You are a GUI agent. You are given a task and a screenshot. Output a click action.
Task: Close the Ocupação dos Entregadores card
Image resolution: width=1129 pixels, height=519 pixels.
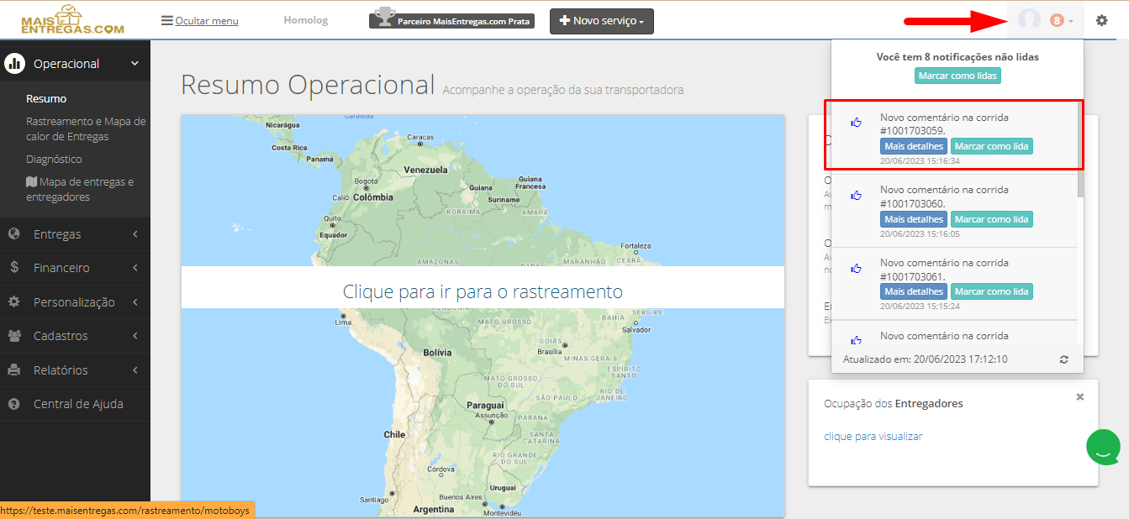[1080, 396]
